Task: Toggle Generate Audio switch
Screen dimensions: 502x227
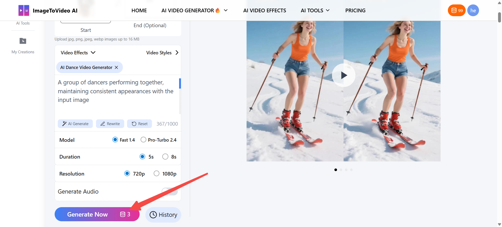Action: coord(170,191)
